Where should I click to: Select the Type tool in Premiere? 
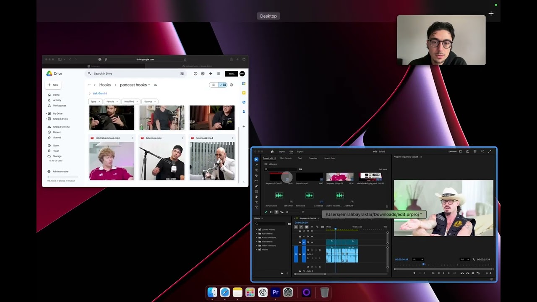tap(256, 202)
